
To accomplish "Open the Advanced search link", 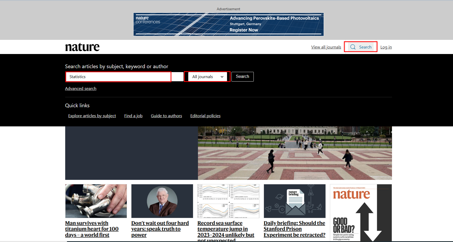I will coord(81,89).
